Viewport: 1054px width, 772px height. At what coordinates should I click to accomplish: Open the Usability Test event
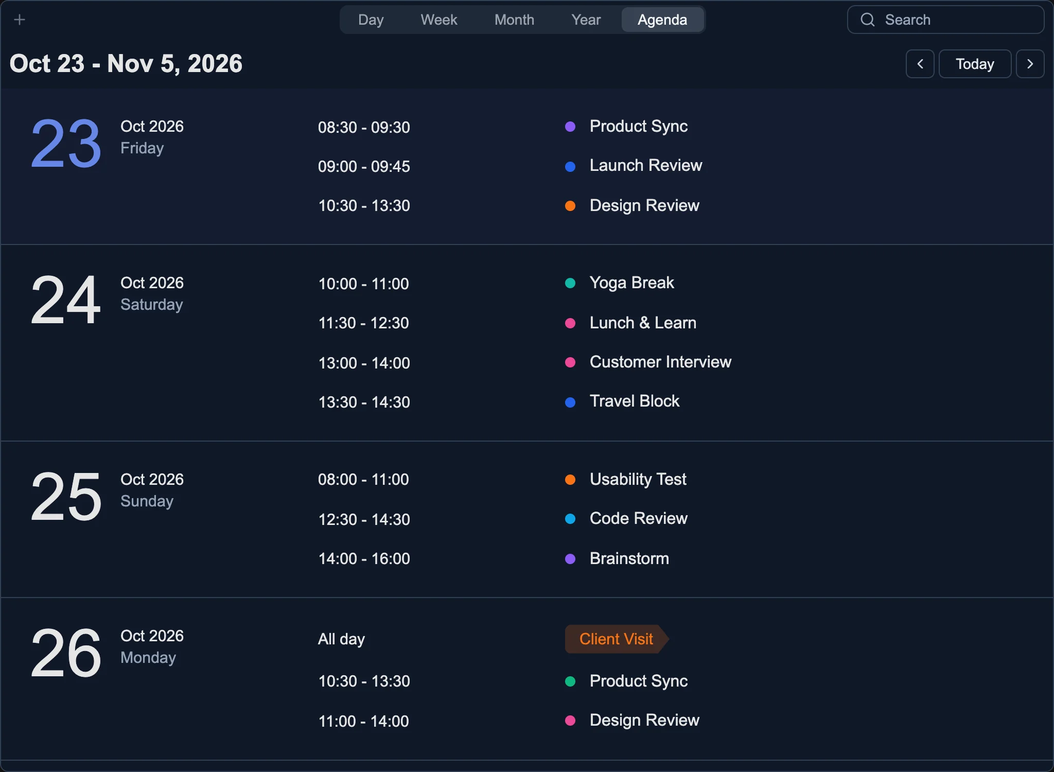pyautogui.click(x=638, y=480)
